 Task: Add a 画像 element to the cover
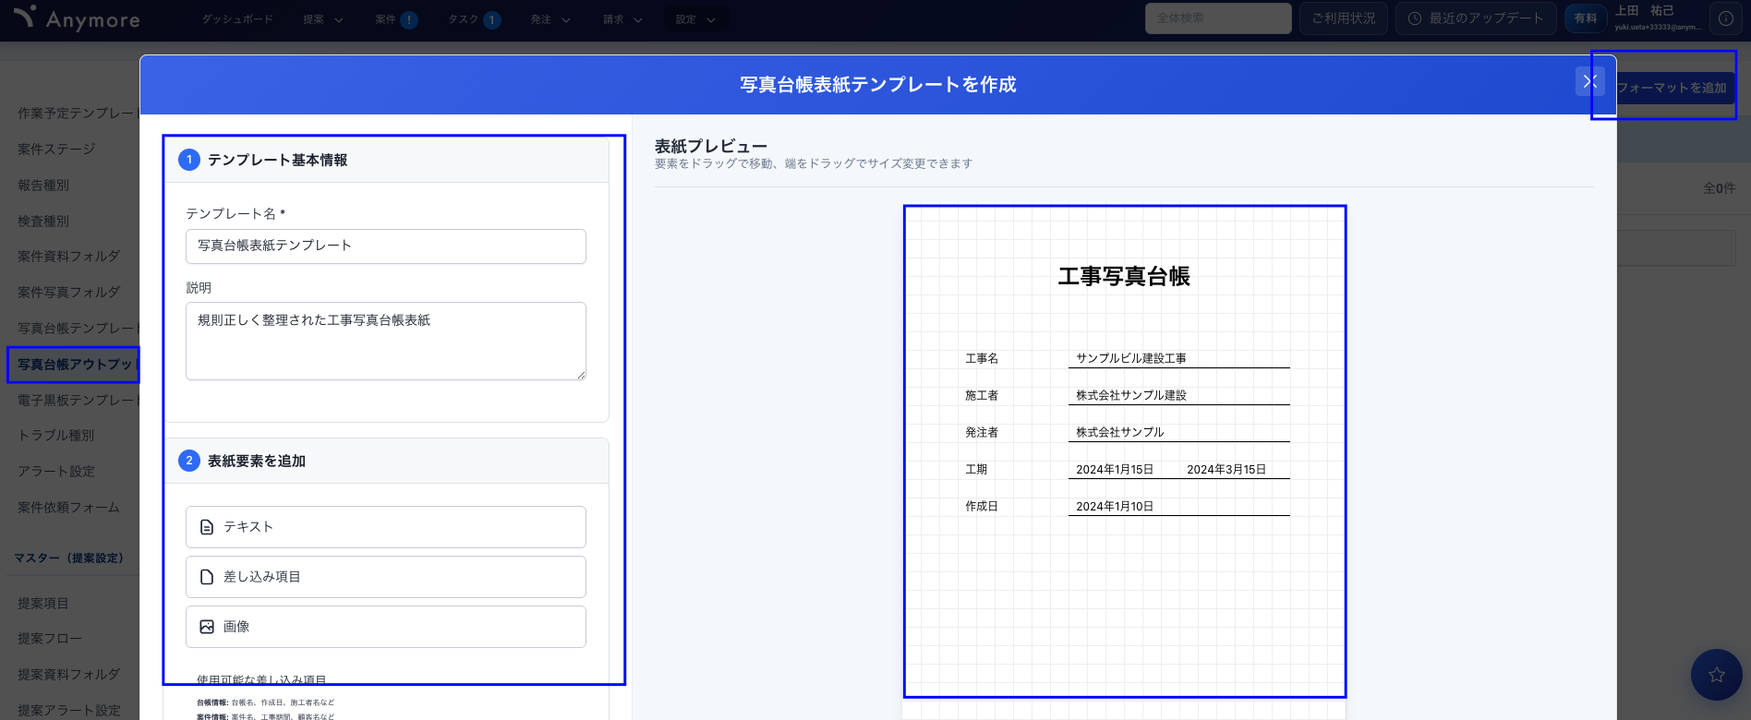pos(386,627)
